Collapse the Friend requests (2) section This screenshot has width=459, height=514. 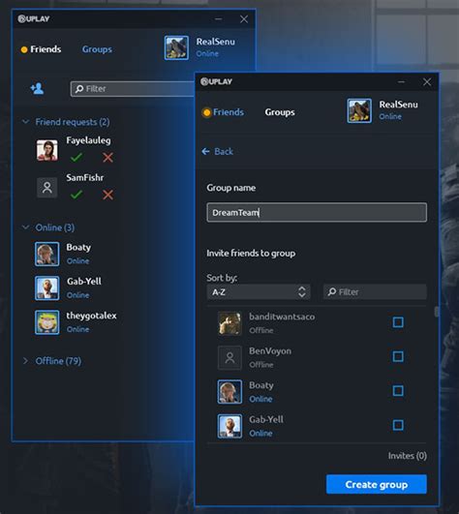(25, 122)
